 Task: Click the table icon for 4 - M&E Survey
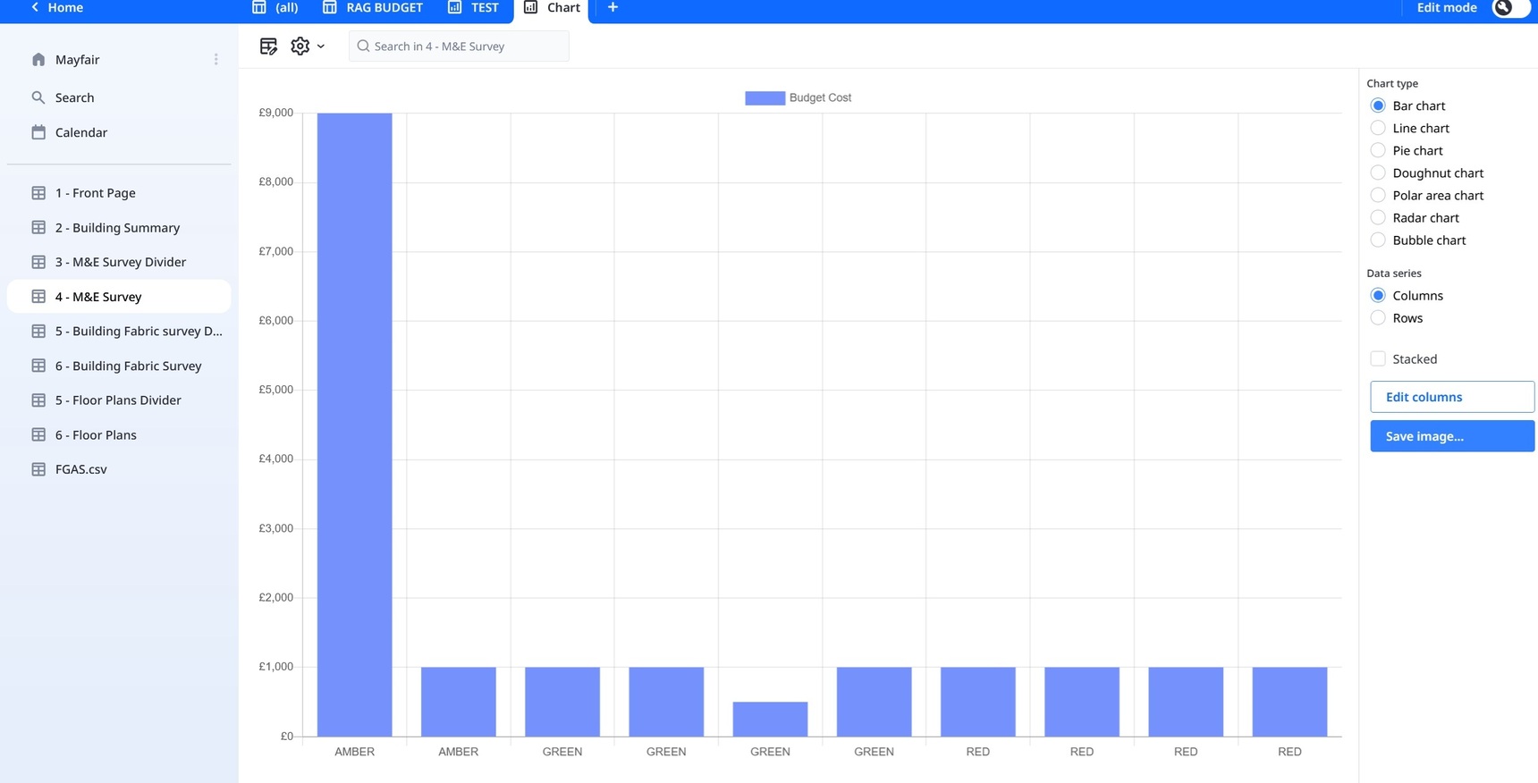(38, 297)
